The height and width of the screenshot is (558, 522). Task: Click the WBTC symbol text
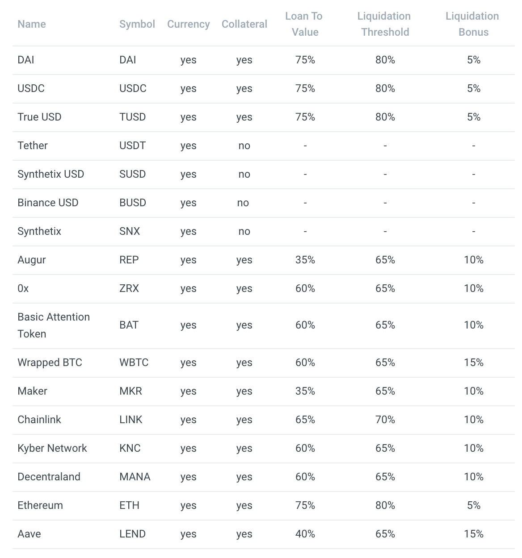click(134, 362)
